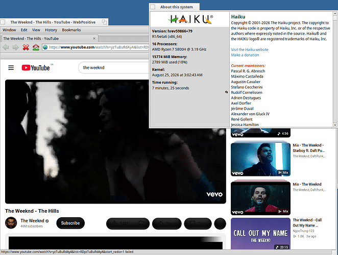Click the WebPositive window zoom button

[104, 22]
